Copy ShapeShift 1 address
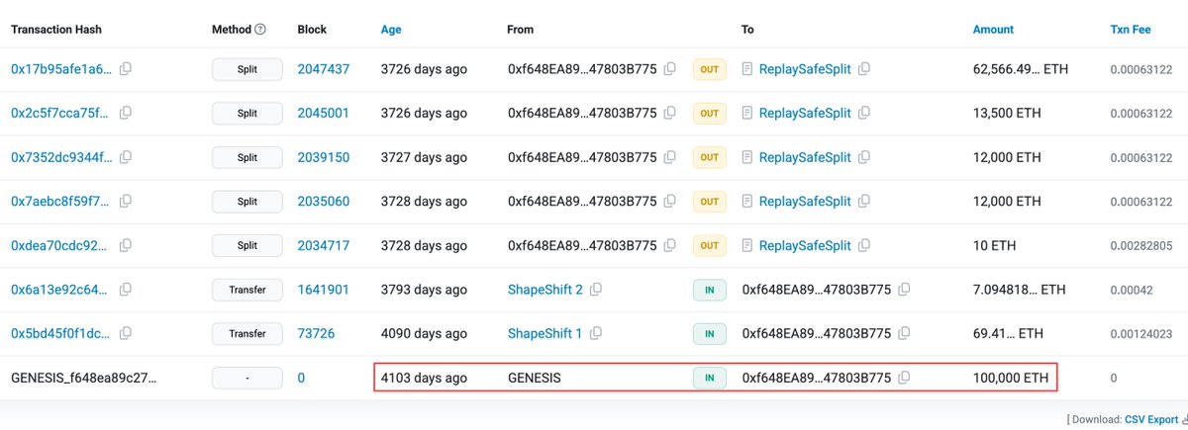This screenshot has width=1188, height=430. (x=595, y=333)
